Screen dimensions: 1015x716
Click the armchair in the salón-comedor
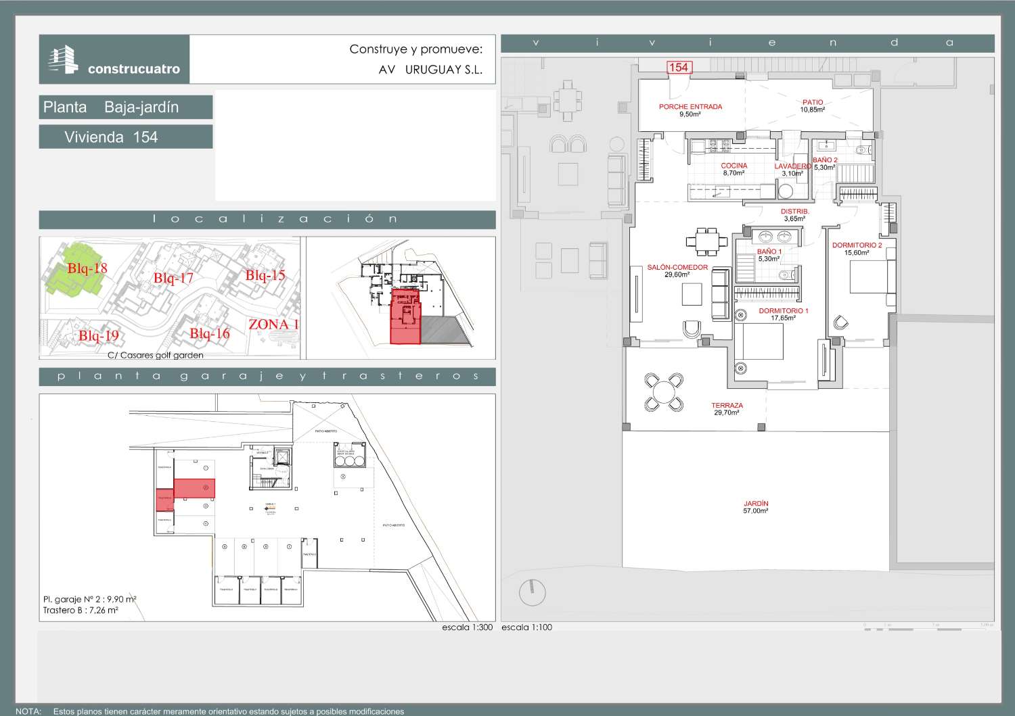pos(692,329)
